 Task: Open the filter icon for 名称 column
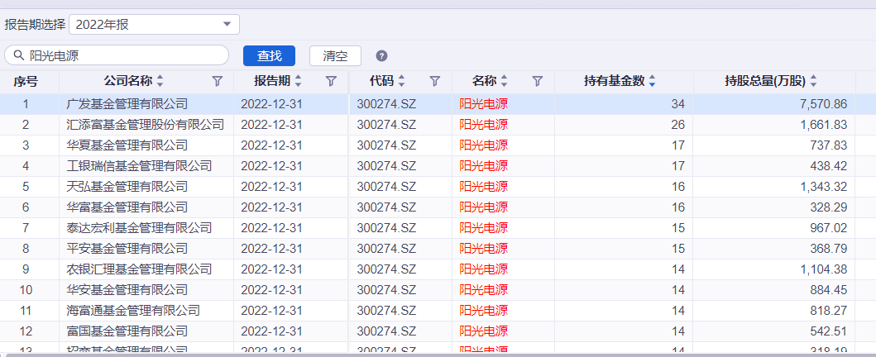[x=538, y=82]
